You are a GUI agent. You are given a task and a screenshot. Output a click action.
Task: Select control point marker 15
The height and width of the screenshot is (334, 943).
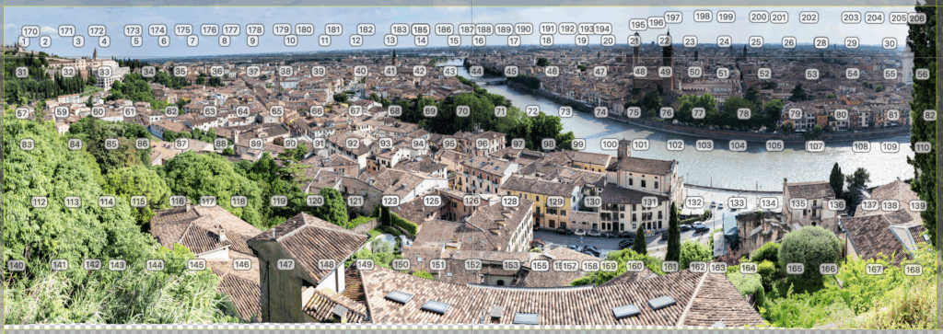pos(454,40)
